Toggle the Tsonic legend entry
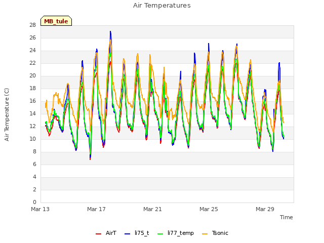This screenshot has height=243, width=324. coord(215,233)
